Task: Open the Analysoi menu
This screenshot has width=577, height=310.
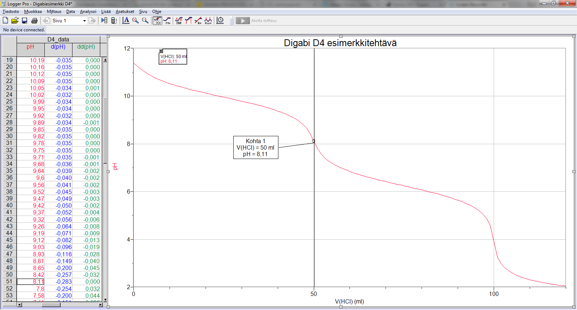Action: click(88, 12)
